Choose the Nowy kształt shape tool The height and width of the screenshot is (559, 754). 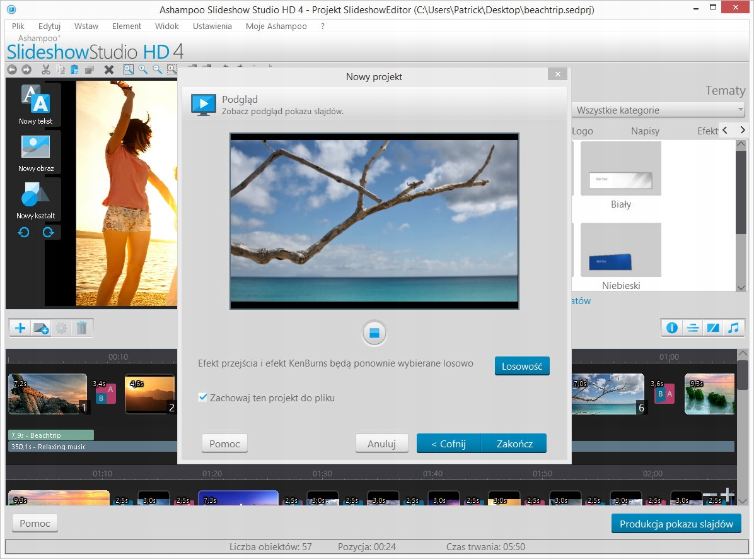click(x=35, y=195)
